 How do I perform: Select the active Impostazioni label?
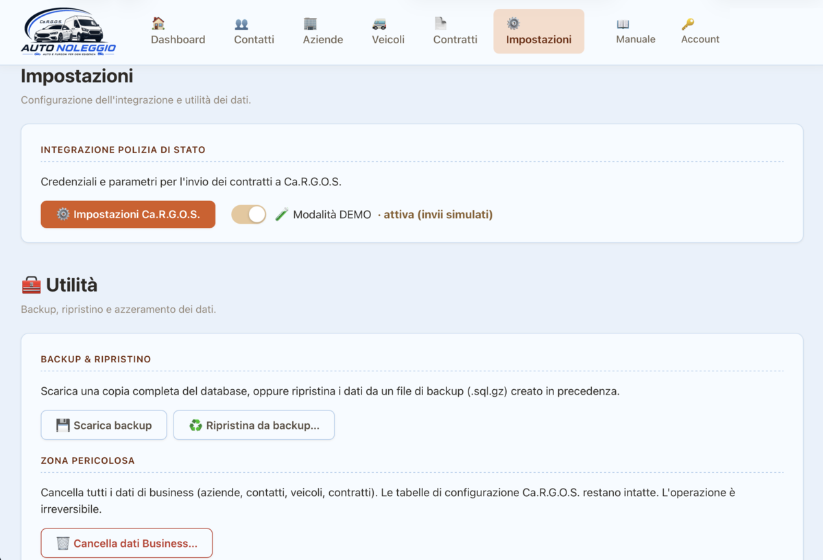(x=539, y=40)
